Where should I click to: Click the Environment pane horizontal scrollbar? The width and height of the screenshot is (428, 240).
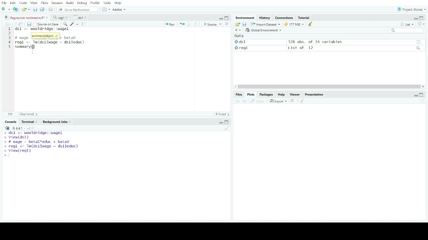[330, 87]
